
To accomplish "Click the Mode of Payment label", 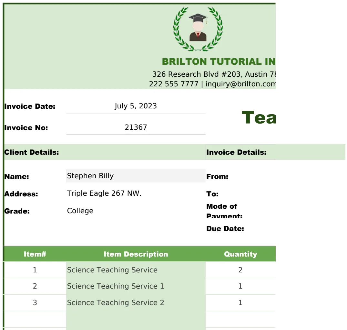I will click(x=224, y=211).
